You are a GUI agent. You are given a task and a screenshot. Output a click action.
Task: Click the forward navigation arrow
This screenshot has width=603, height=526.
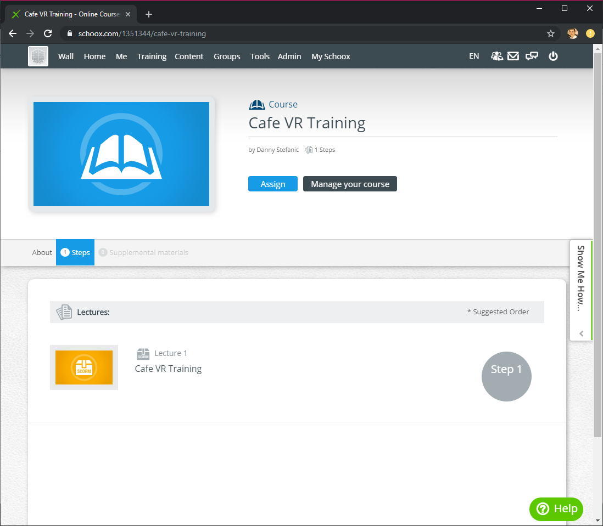(x=30, y=34)
